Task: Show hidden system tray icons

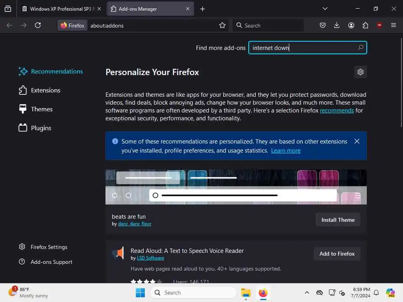Action: (307, 293)
